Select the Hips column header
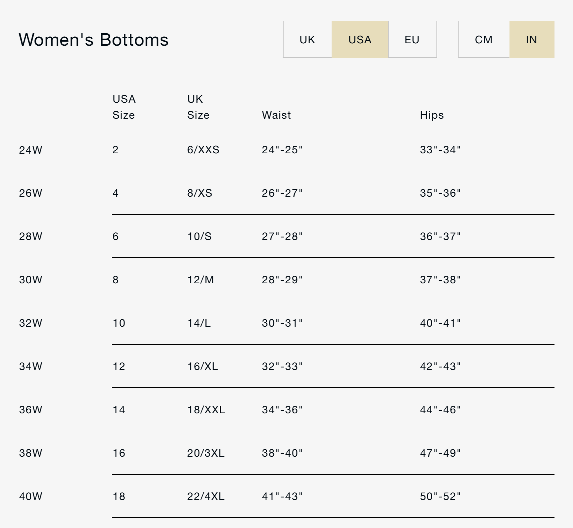Viewport: 573px width, 528px height. [x=432, y=115]
